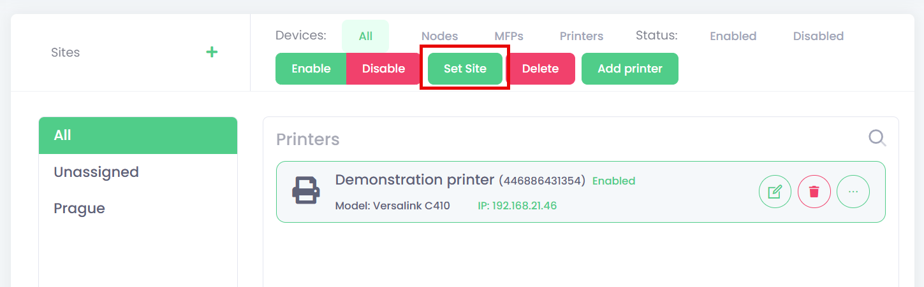Click the Add printer button
Screen dimensions: 924x287
pos(629,69)
